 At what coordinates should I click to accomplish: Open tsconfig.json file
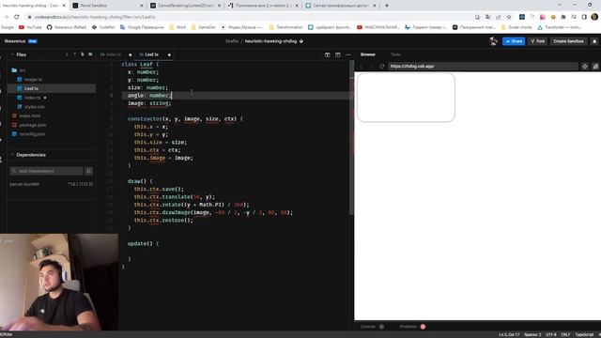[x=32, y=134]
